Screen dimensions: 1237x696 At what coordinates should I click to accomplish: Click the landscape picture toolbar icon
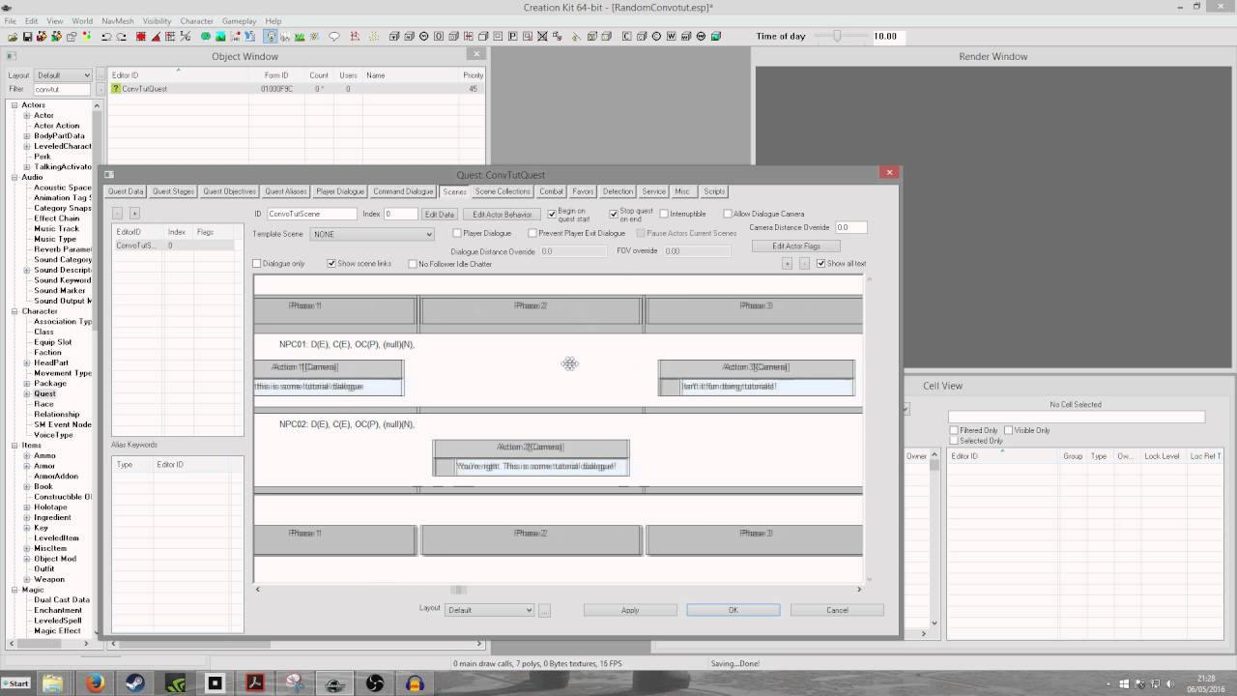(220, 37)
